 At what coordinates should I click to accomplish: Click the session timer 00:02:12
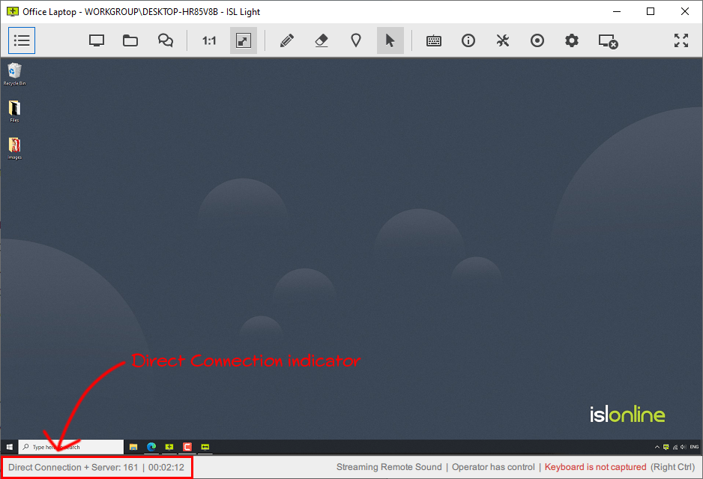(166, 467)
